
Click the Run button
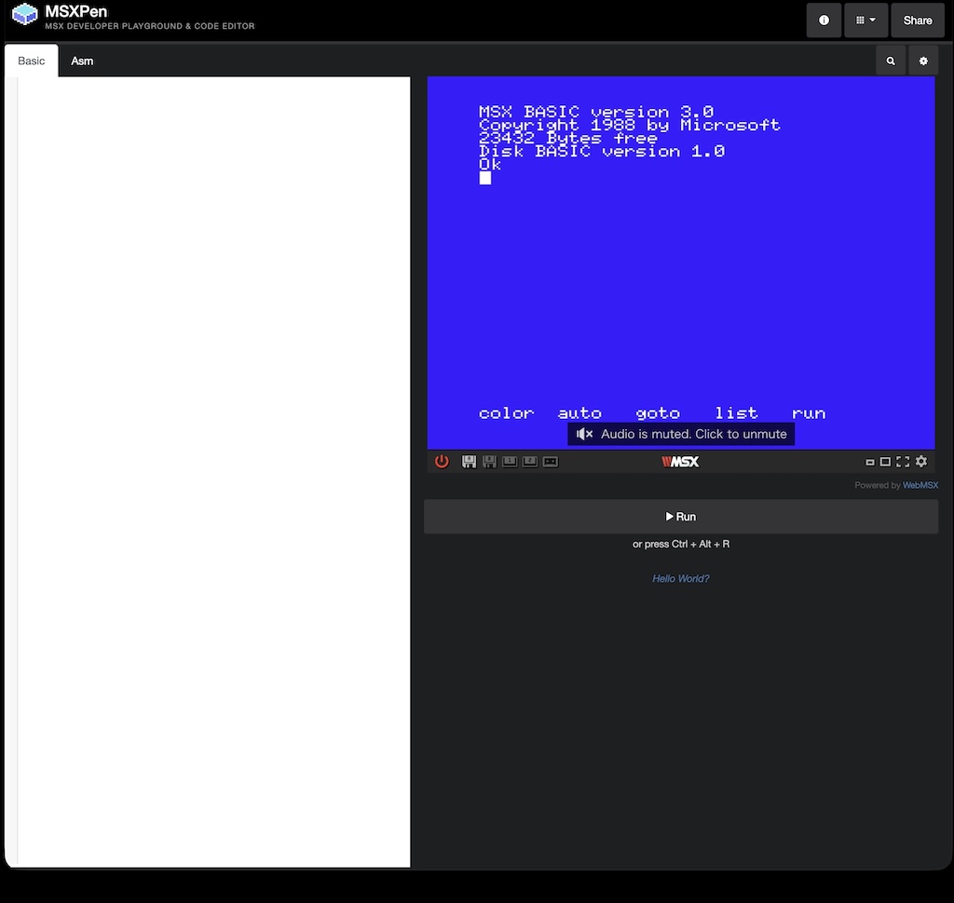click(680, 516)
